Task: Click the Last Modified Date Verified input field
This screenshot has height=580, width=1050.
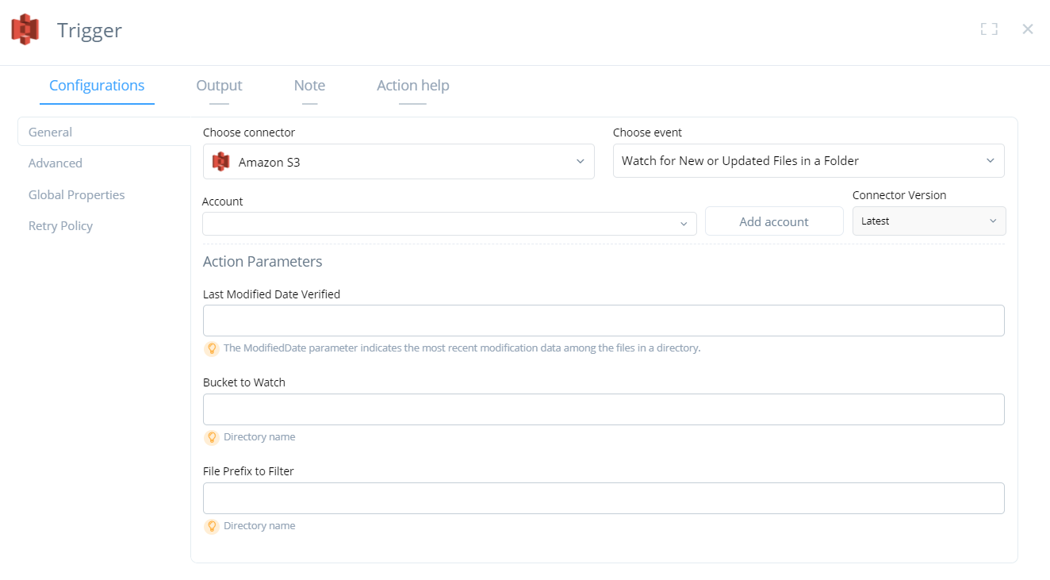Action: (x=604, y=320)
